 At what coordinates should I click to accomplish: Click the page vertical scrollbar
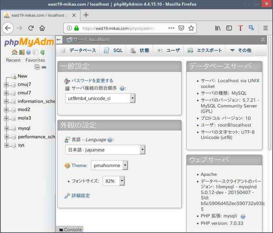(269, 94)
